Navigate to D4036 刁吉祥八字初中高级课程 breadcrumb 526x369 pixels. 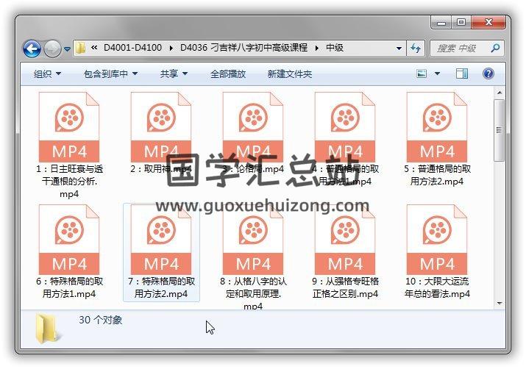(x=244, y=48)
